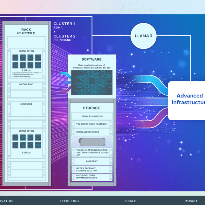The width and height of the screenshot is (205, 205).
Task: Open the 'Content understanding >' item
Action: [22, 77]
